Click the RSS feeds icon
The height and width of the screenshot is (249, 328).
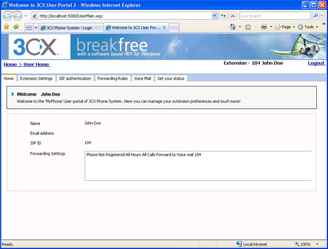click(248, 27)
